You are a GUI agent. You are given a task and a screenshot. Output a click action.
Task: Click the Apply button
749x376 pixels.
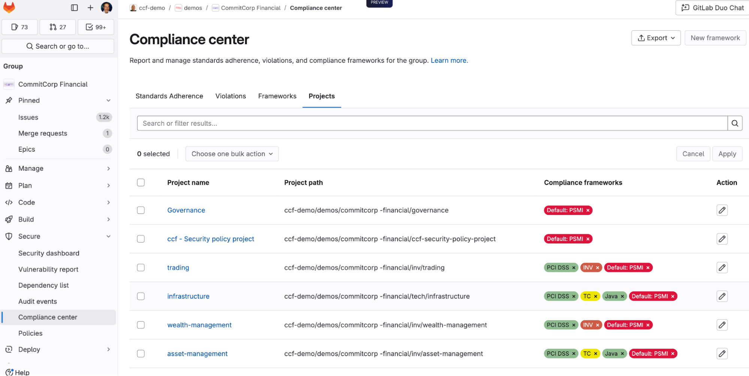click(727, 154)
